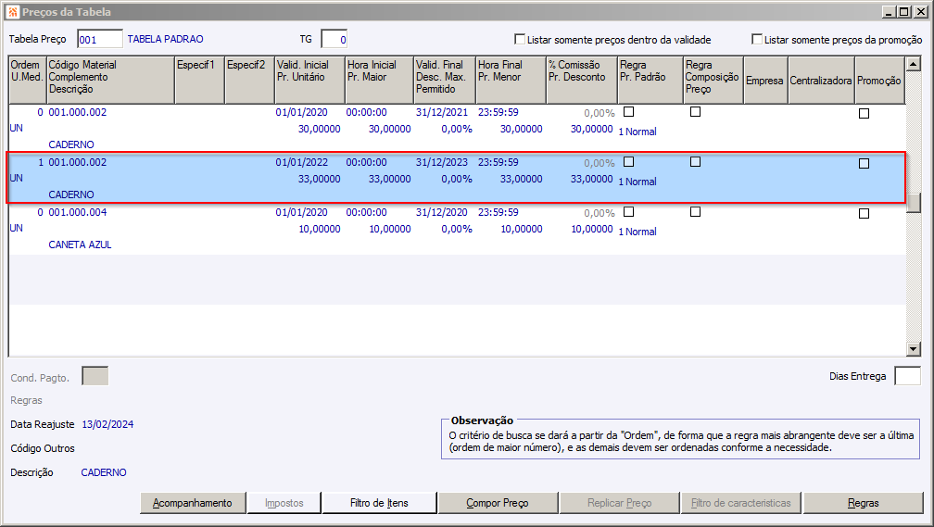Enable listing only prices within validity

point(520,40)
